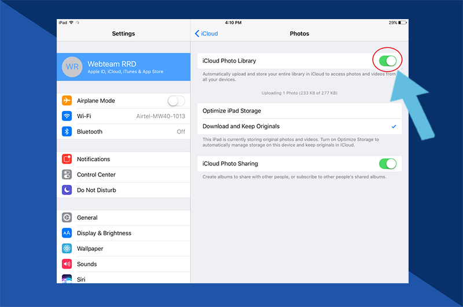
Task: Toggle the Airplane Mode switch
Action: point(177,101)
